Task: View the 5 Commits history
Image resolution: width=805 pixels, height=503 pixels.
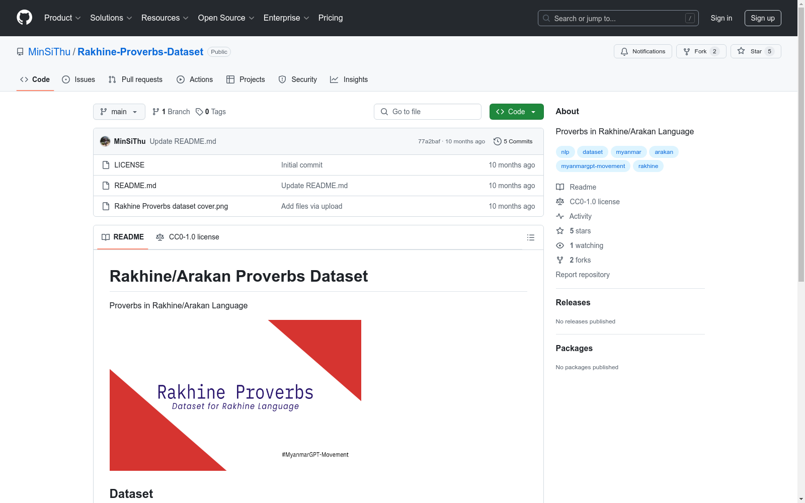Action: 513,141
